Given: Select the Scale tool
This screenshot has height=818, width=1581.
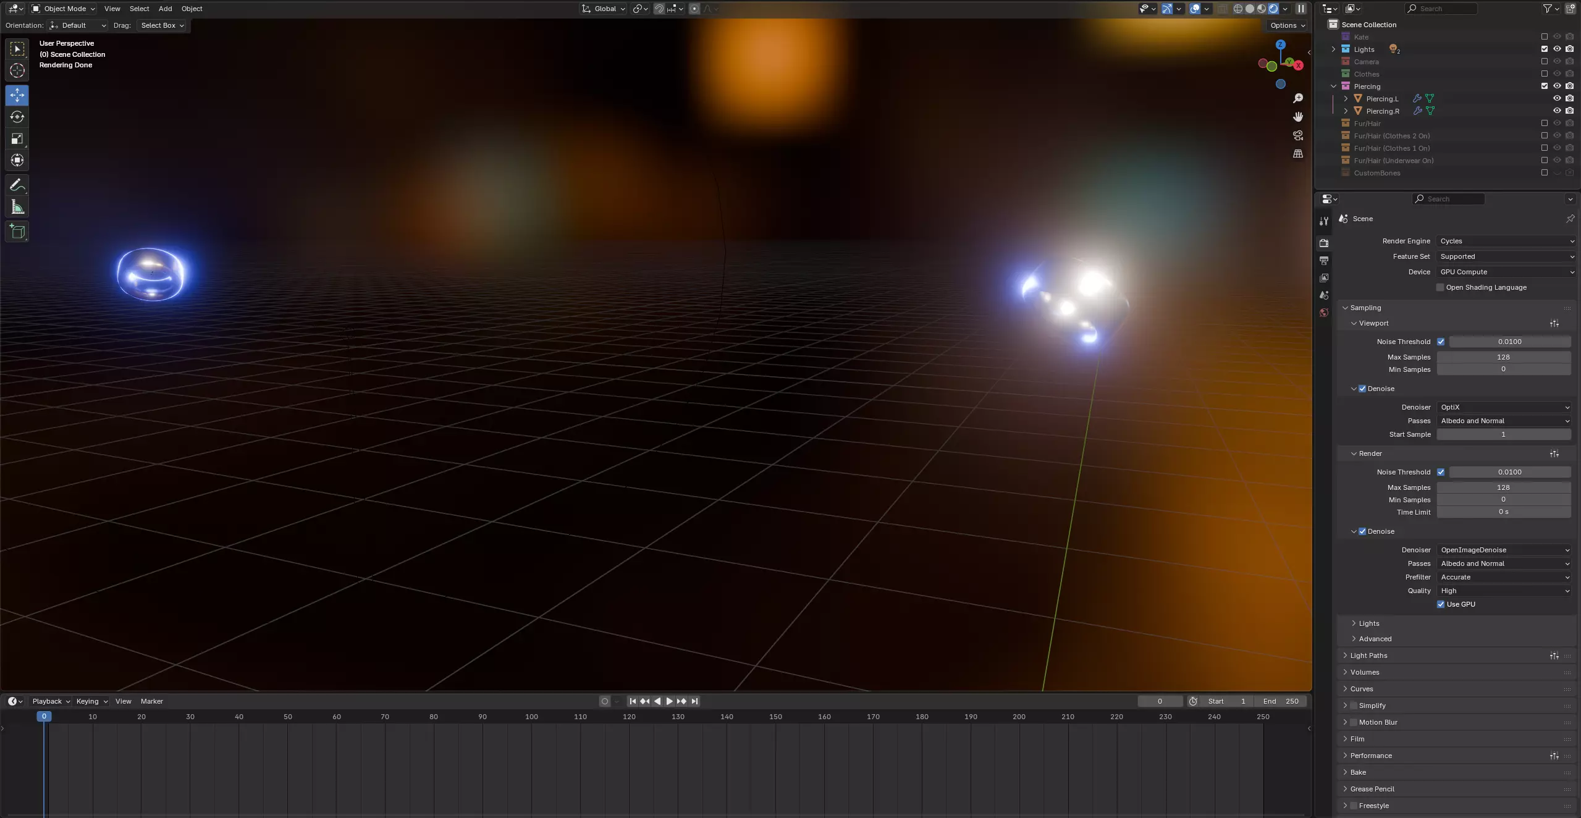Looking at the screenshot, I should 17,138.
